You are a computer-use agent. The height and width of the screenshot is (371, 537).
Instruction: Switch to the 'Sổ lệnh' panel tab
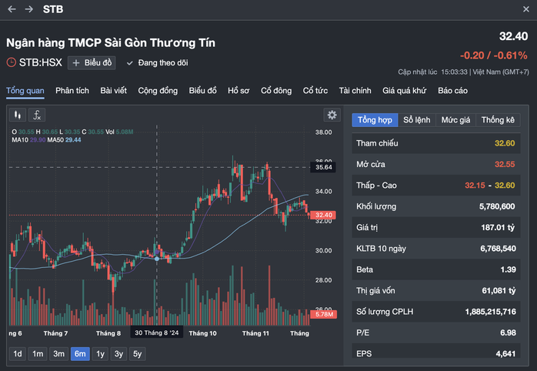coord(417,120)
